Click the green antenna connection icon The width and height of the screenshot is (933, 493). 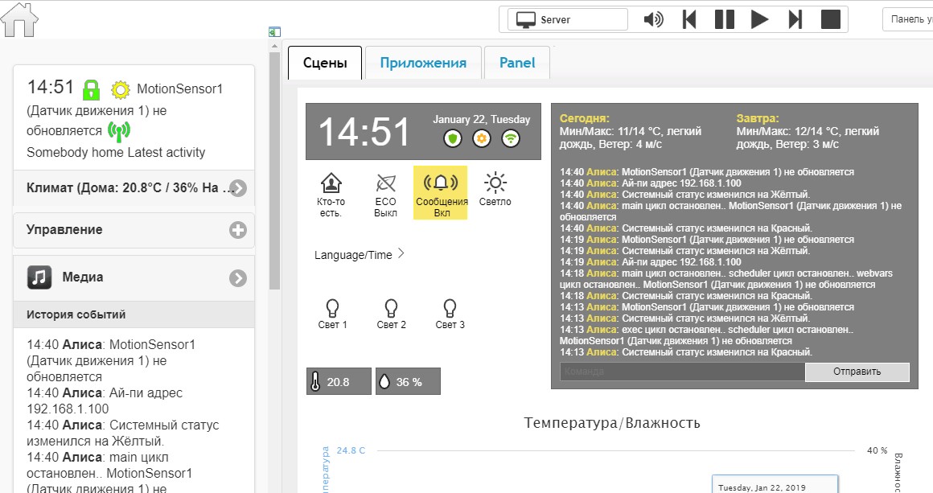[x=119, y=131]
